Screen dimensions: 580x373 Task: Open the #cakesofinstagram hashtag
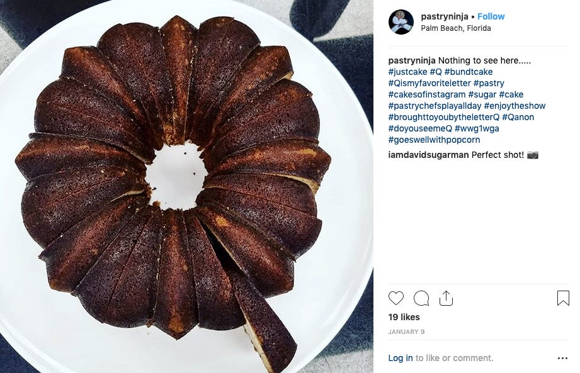[x=427, y=94]
